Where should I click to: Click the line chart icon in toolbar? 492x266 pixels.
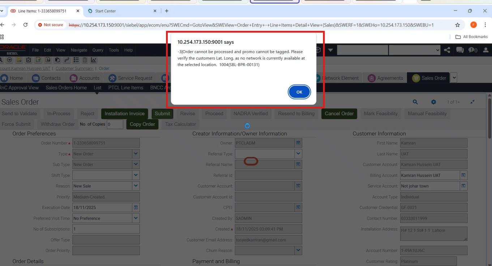coord(93,60)
